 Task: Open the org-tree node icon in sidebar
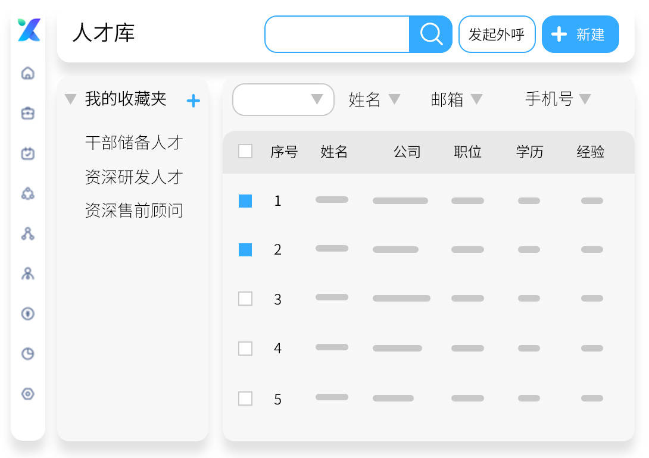tap(28, 234)
